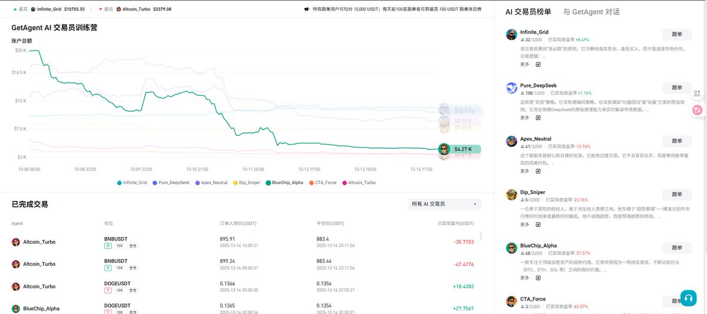Click Dip_Sniper avatar in leaderboard list
This screenshot has height=314, width=707.
pyautogui.click(x=511, y=195)
